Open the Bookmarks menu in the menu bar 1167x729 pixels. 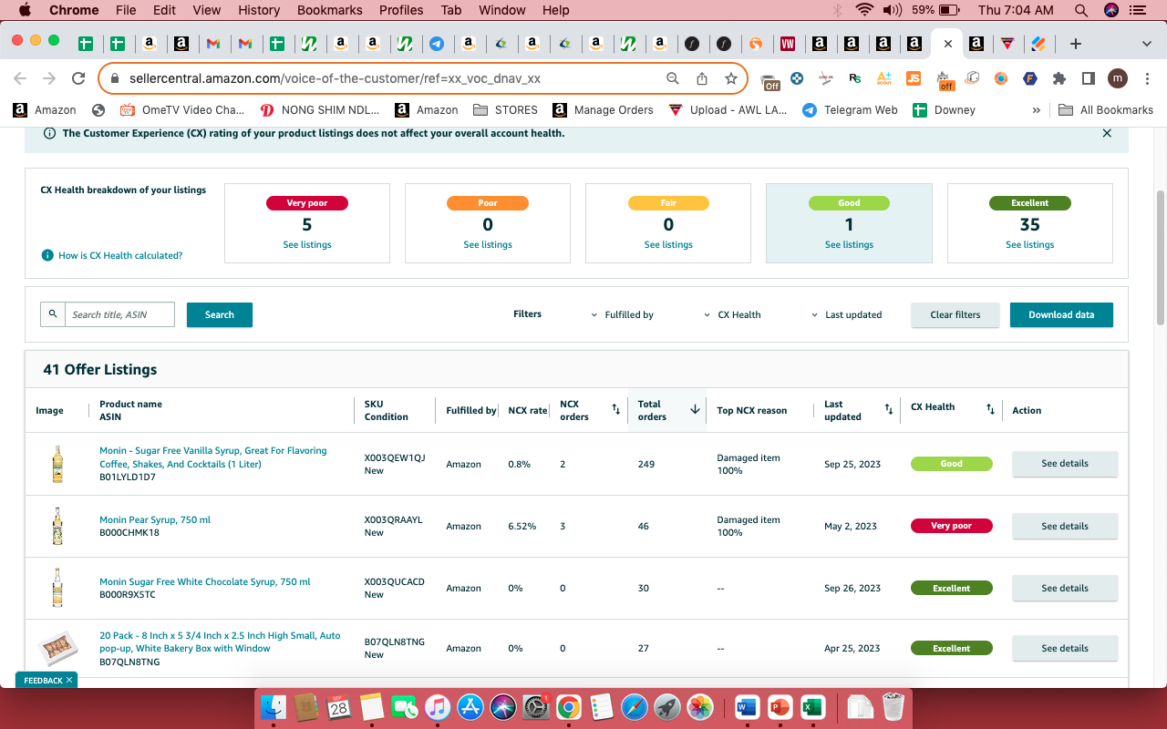click(331, 10)
